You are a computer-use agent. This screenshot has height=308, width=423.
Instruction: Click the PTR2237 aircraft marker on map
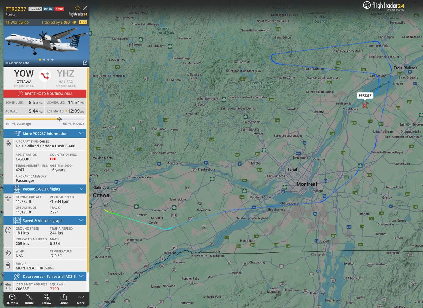click(x=365, y=105)
